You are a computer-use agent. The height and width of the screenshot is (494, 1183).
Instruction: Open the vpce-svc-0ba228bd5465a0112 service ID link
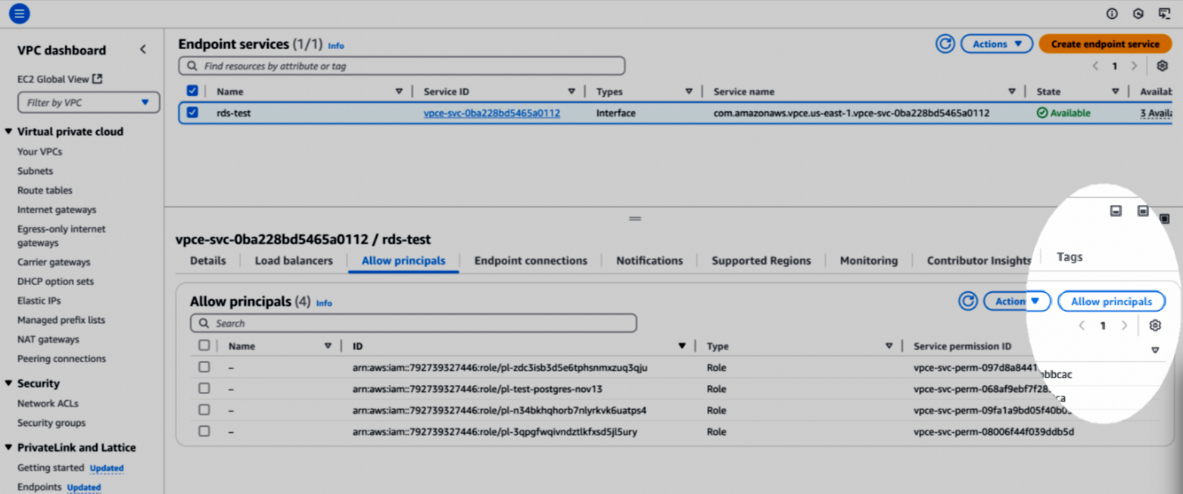(x=491, y=113)
